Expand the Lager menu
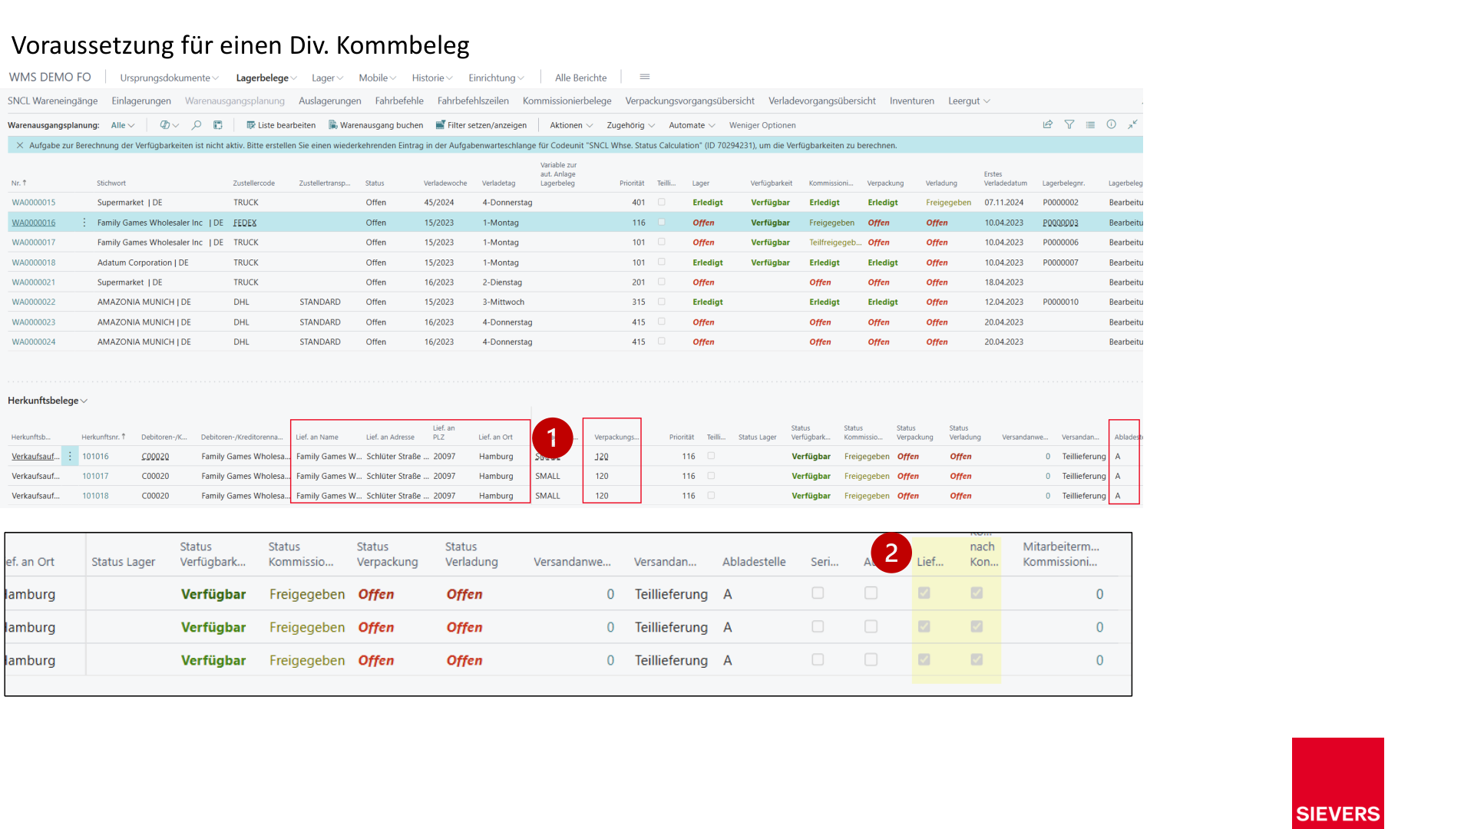Image resolution: width=1474 pixels, height=829 pixels. point(327,78)
